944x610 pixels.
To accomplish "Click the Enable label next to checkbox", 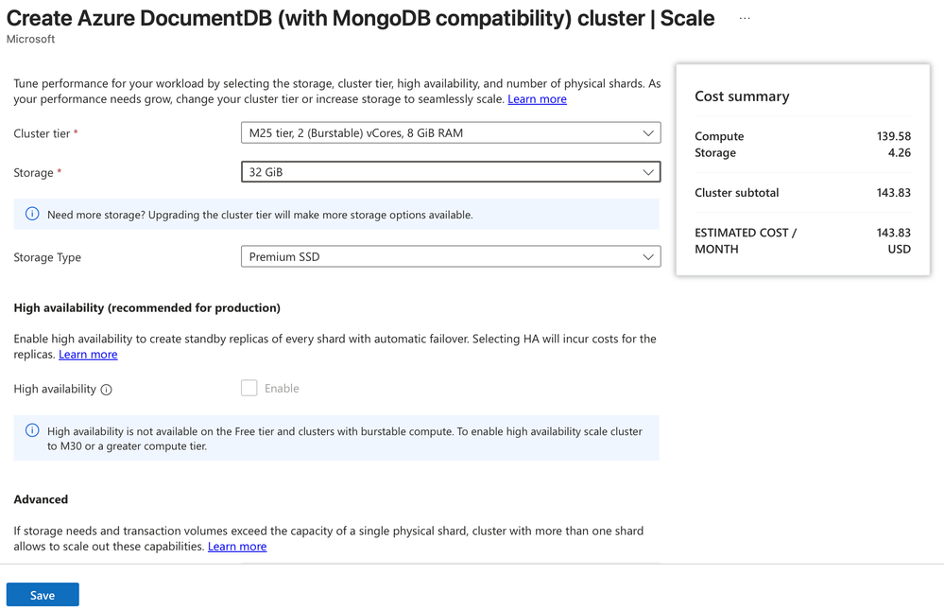I will 282,389.
